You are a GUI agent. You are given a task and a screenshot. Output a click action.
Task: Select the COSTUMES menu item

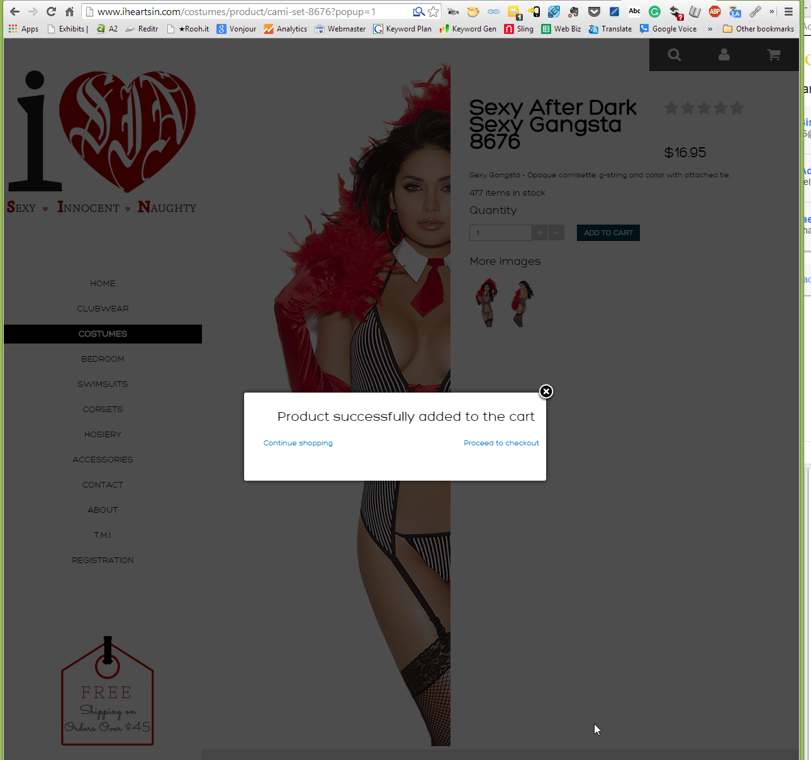[103, 334]
